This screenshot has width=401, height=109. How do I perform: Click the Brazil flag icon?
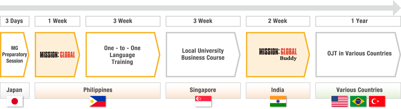[358, 101]
